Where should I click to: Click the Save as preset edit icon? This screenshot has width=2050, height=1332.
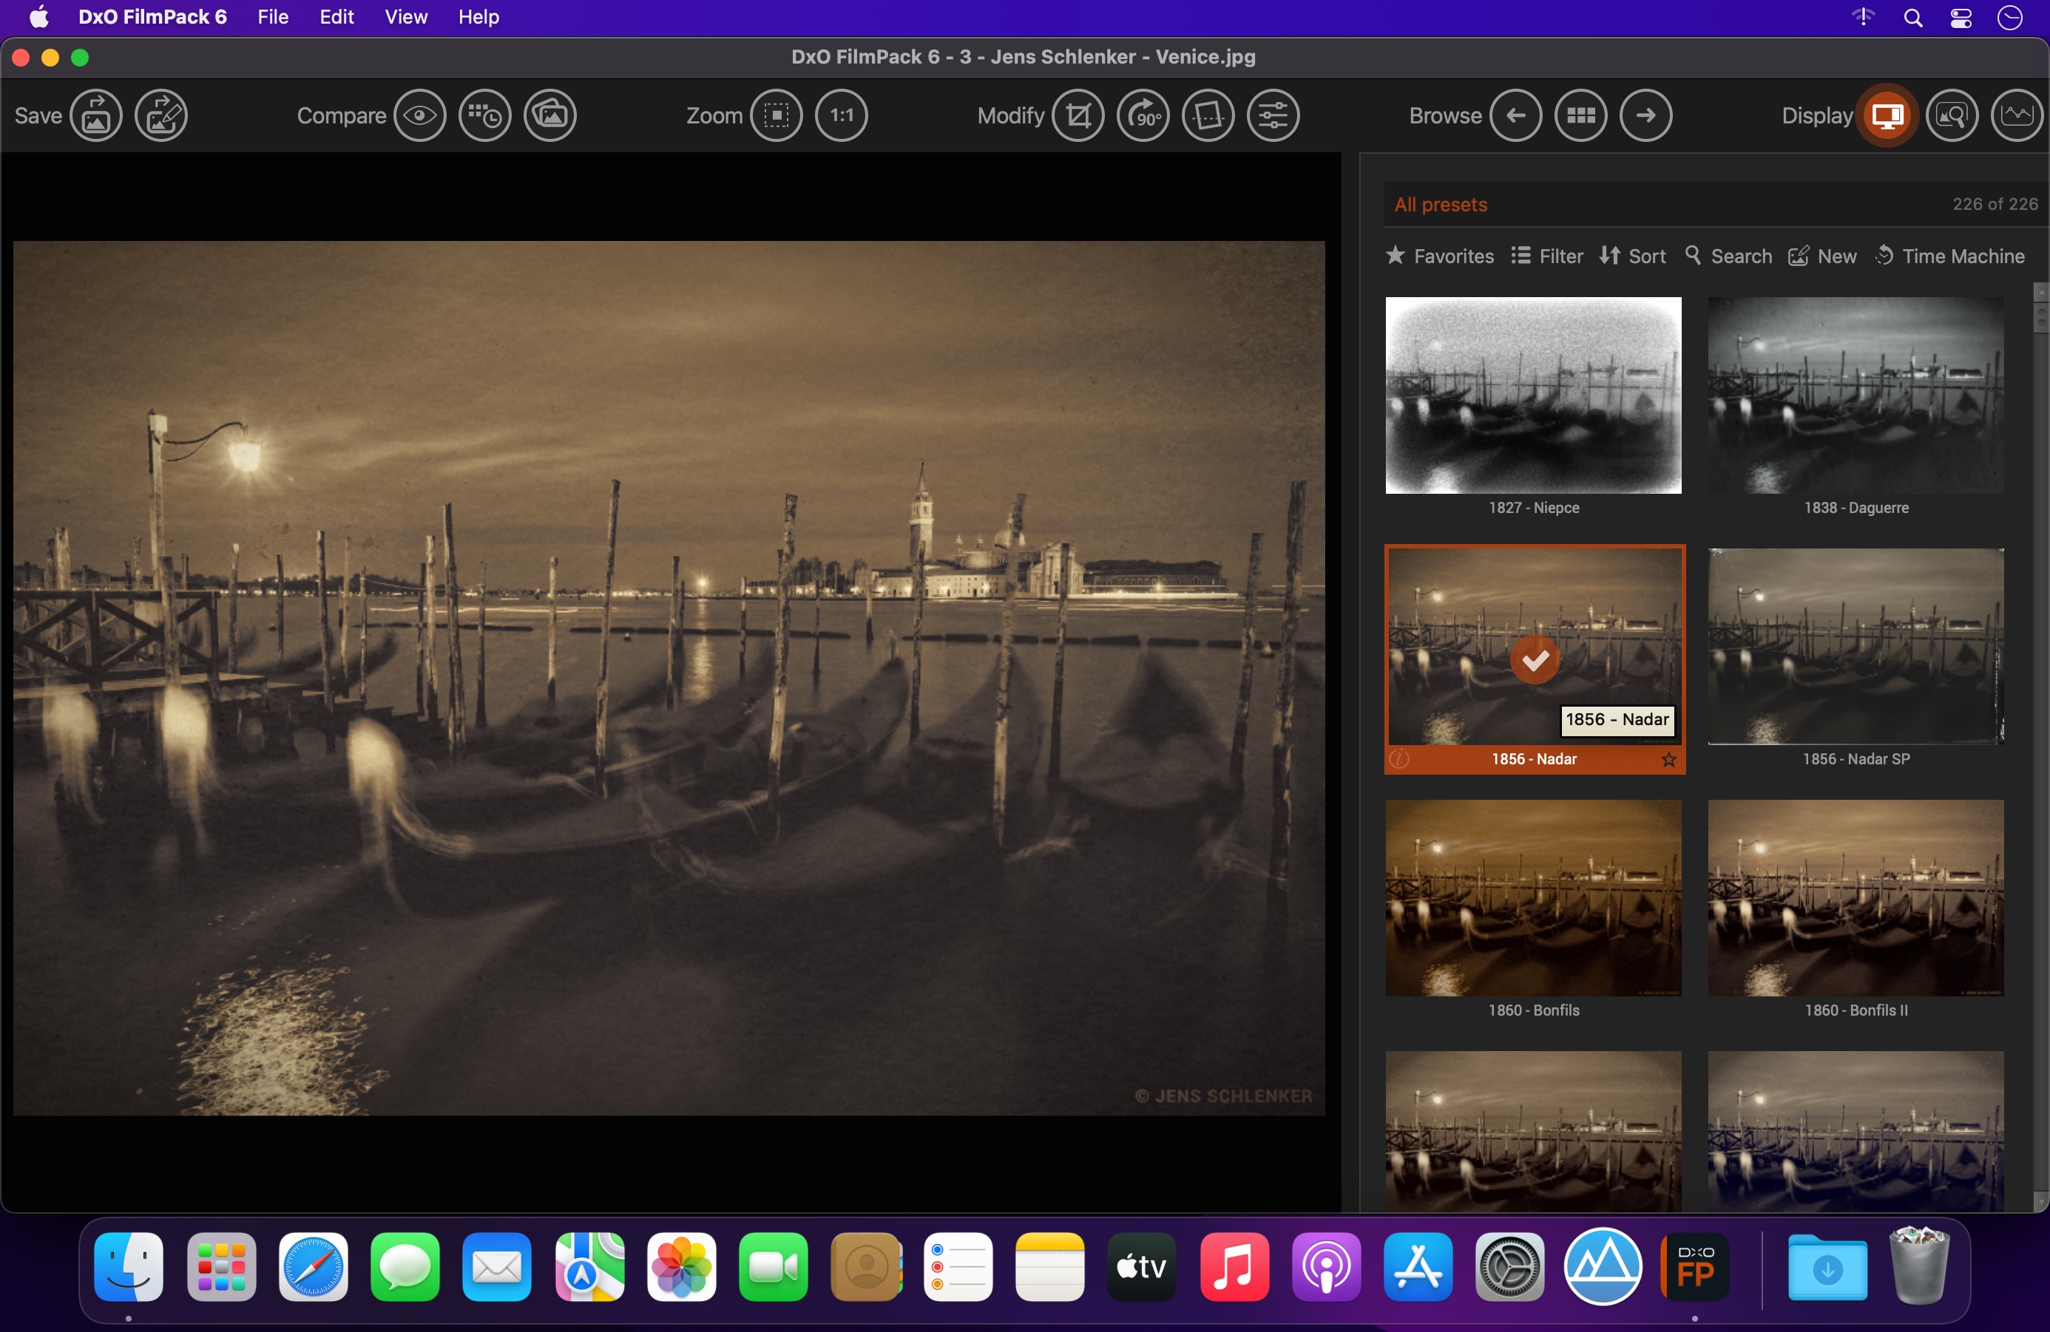(x=161, y=115)
